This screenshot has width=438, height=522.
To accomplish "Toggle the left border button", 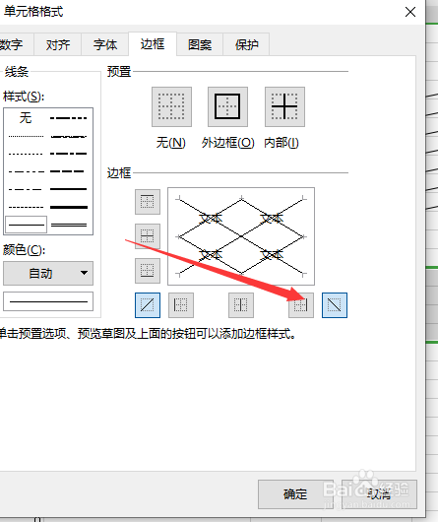I will pos(181,305).
